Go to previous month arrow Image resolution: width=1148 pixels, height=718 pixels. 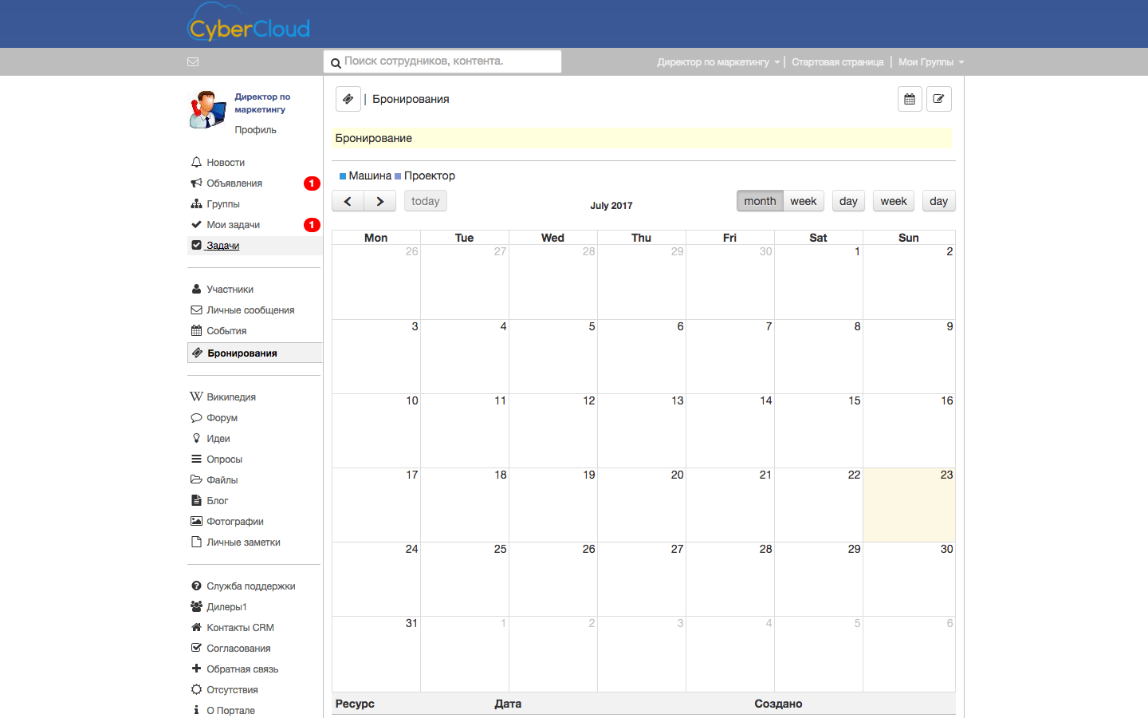348,201
